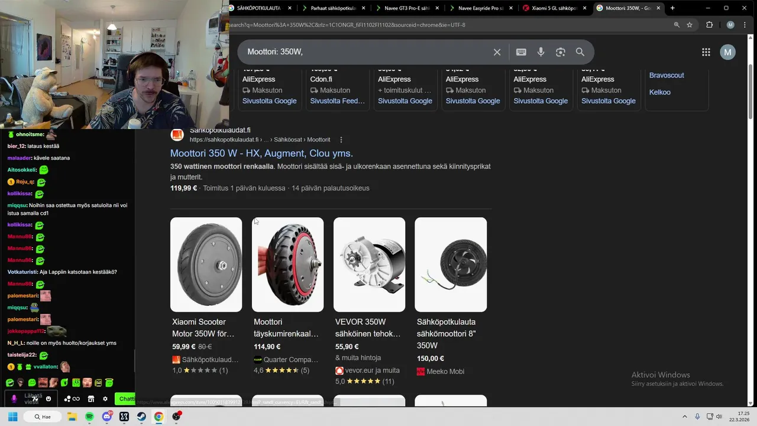Switch to Parhaat sähköpotkulaudat tab
The image size is (757, 426).
[334, 8]
